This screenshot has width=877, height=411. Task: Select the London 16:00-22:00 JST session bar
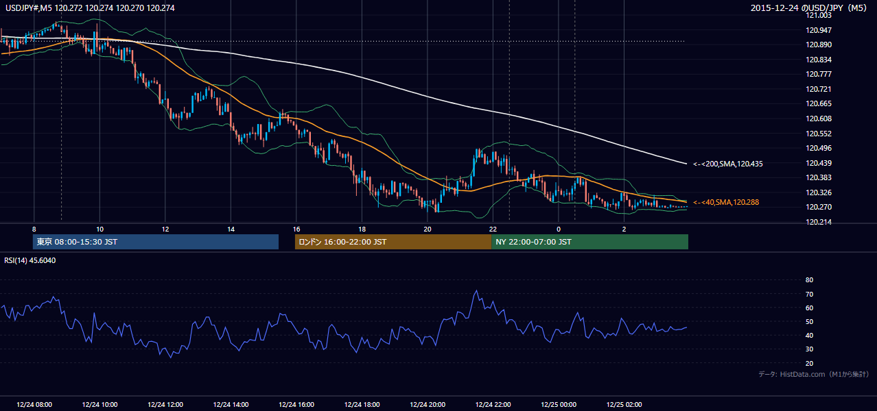(393, 242)
